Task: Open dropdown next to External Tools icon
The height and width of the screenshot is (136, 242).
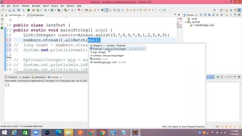Action: pos(69,10)
